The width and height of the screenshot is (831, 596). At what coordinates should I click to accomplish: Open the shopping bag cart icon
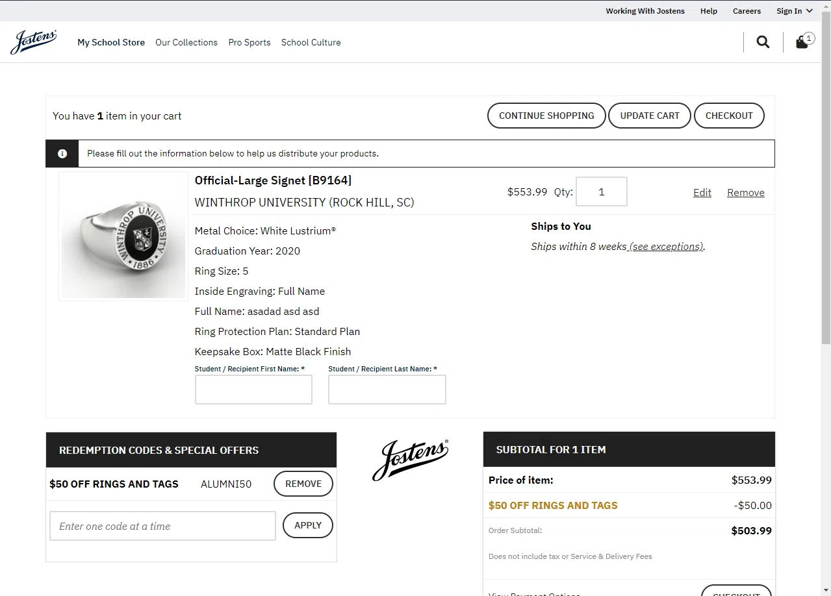pyautogui.click(x=804, y=41)
